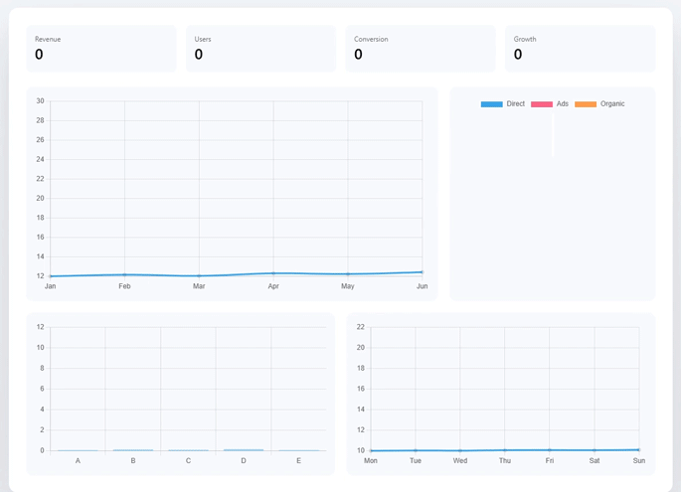Click the pink Ads color swatch
Viewport: 681px width, 492px height.
pyautogui.click(x=542, y=104)
